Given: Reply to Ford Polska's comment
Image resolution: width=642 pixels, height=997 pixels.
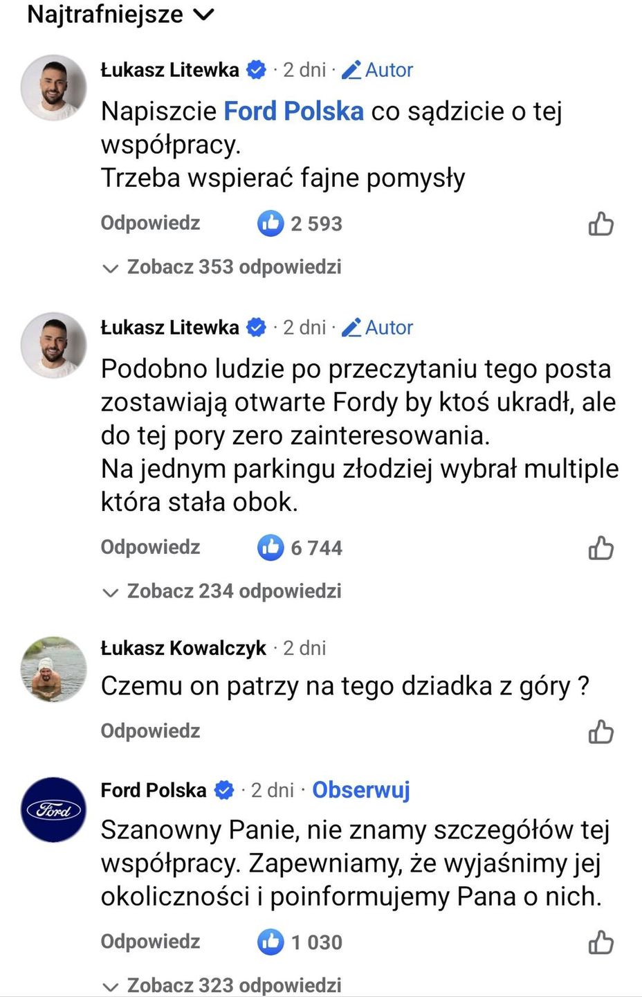Looking at the screenshot, I should (x=150, y=942).
